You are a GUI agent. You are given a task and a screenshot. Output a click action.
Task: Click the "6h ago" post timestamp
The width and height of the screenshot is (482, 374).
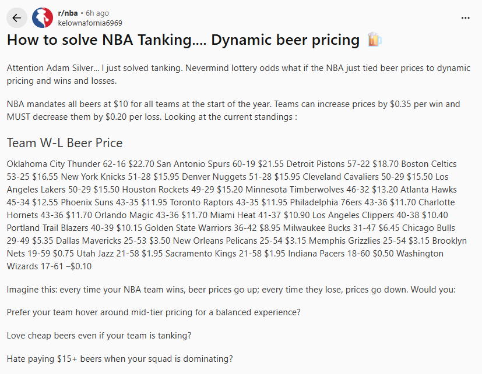coord(97,13)
